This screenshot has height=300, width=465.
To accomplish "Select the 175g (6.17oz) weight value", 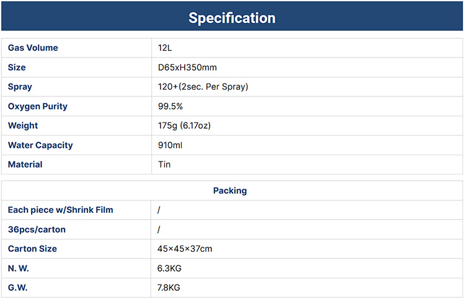I will (184, 126).
